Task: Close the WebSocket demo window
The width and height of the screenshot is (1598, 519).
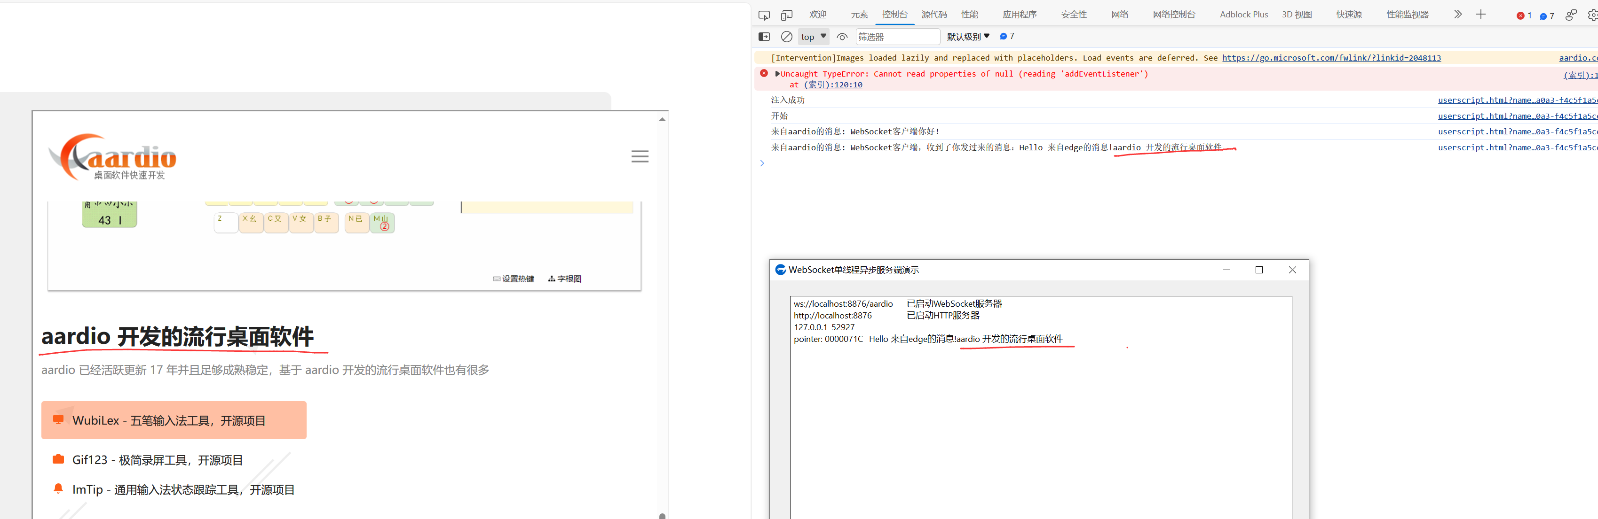Action: coord(1292,270)
